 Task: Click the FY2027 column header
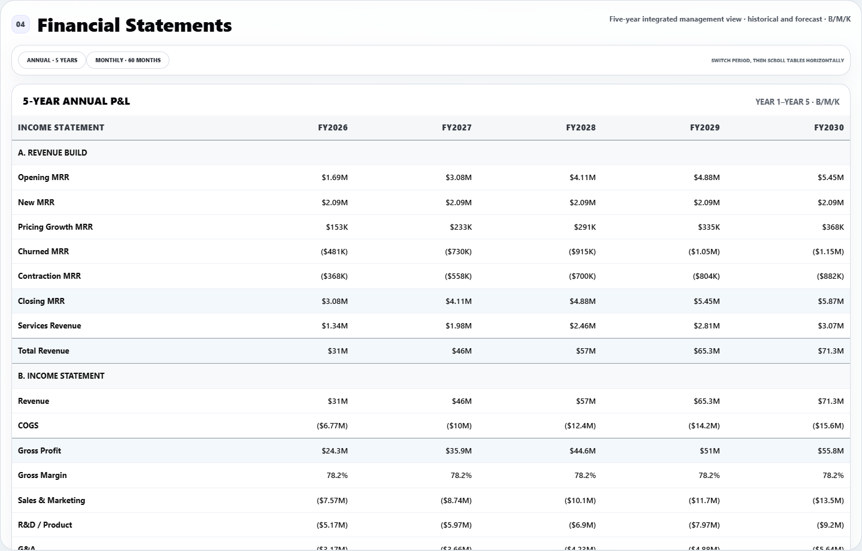click(x=457, y=127)
